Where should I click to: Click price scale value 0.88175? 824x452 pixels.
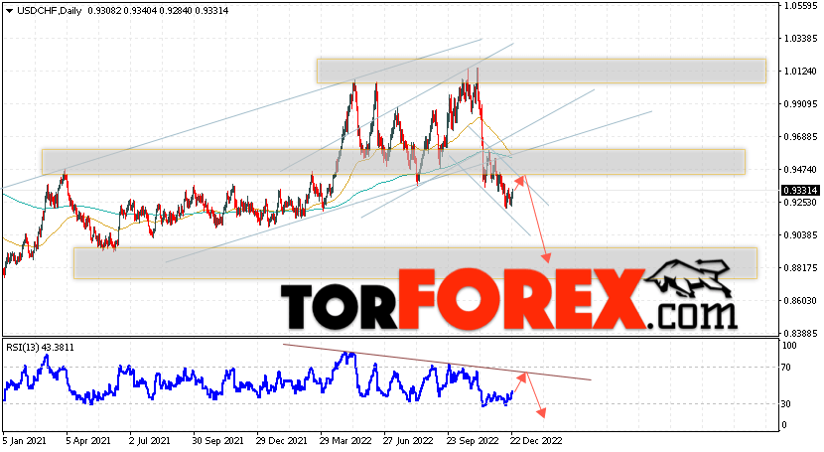click(x=800, y=267)
